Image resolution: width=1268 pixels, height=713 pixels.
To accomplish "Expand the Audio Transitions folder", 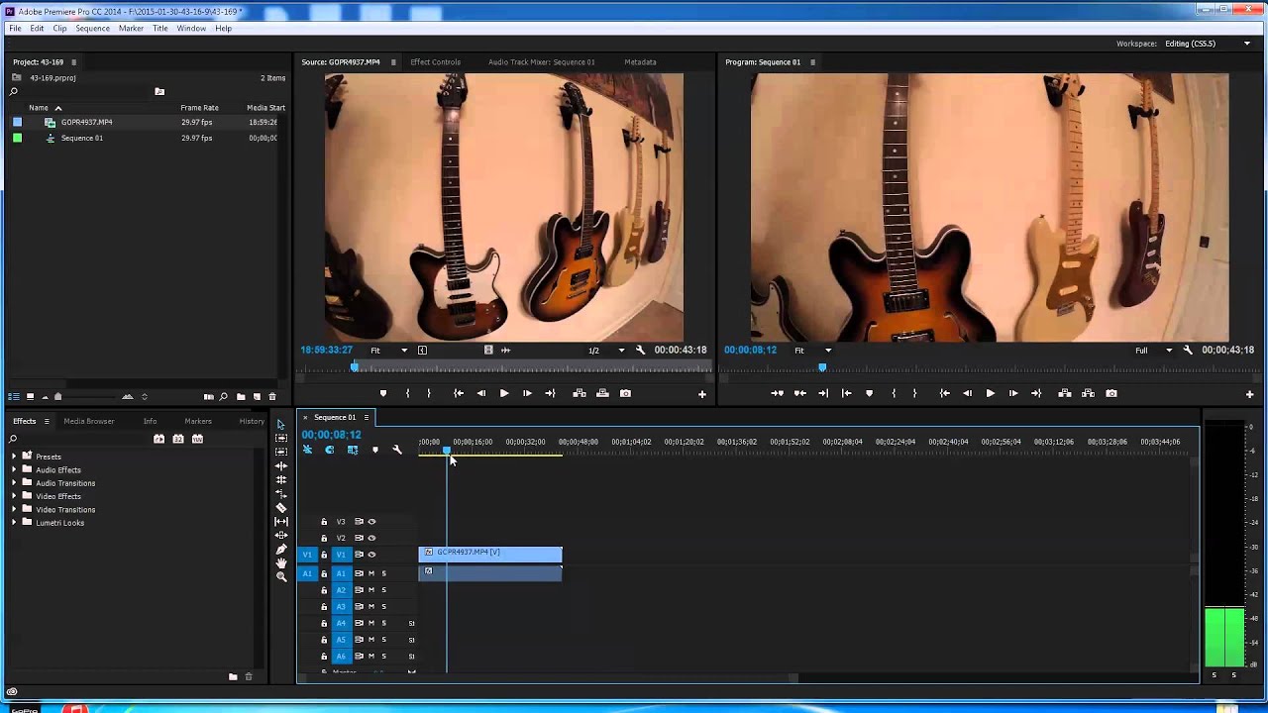I will click(x=14, y=483).
